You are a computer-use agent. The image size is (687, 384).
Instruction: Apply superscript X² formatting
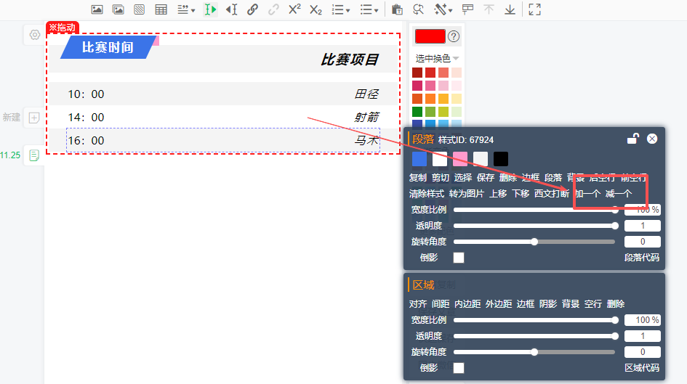point(294,9)
